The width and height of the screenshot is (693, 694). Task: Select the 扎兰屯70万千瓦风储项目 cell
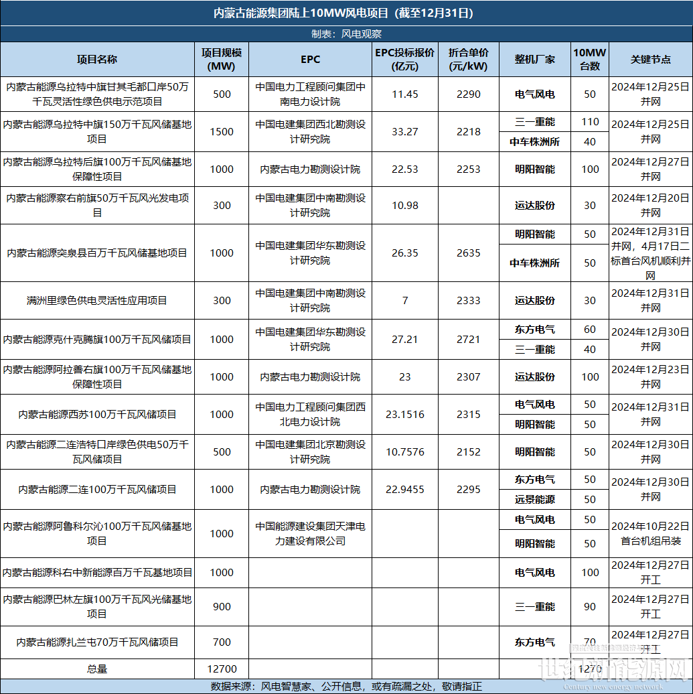tap(97, 642)
